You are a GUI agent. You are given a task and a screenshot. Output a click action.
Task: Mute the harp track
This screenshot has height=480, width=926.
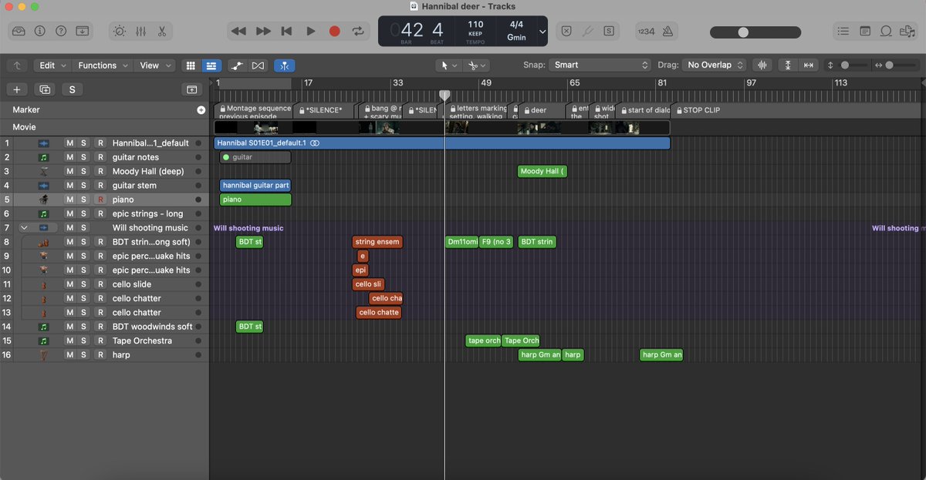pos(69,354)
